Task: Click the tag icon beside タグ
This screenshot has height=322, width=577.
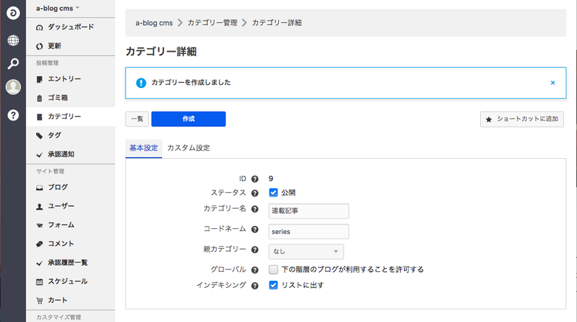Action: [39, 136]
